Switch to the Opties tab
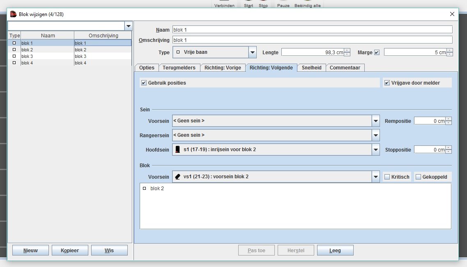This screenshot has height=267, width=467. [x=147, y=68]
